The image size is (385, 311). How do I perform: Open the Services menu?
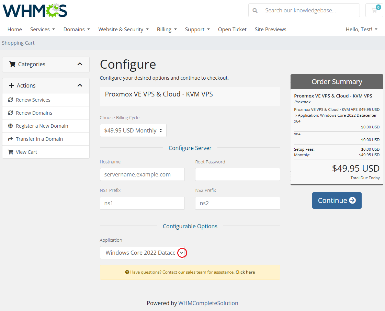(x=42, y=30)
